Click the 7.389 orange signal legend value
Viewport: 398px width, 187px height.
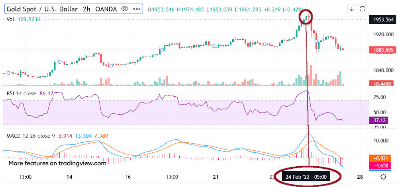click(102, 136)
